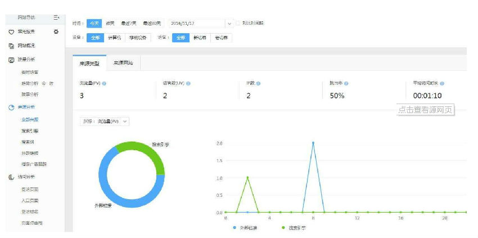Viewport: 478px width, 238px height.
Task: Click the heart icon next to 常用报告
Action: (11, 32)
